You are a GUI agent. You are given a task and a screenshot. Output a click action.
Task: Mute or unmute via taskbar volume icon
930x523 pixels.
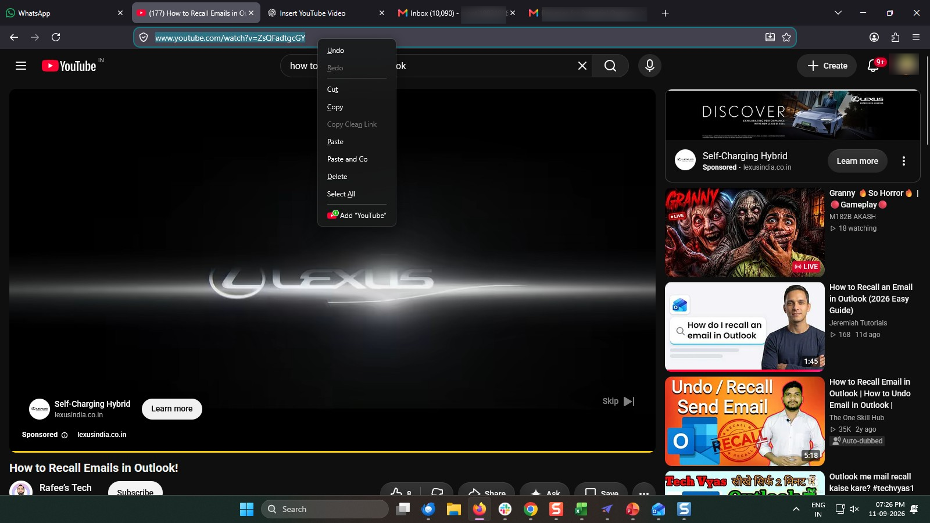(854, 509)
